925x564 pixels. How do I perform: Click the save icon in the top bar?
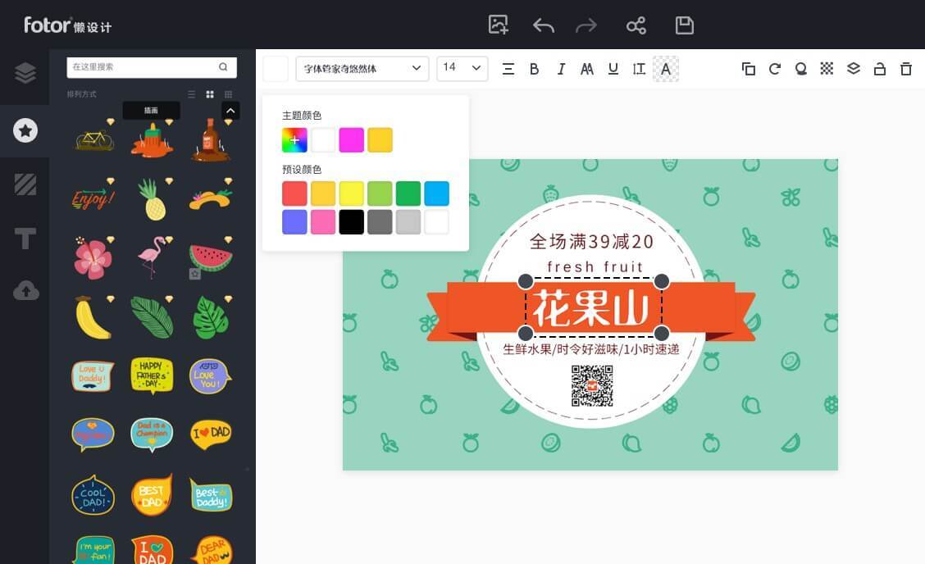coord(684,25)
